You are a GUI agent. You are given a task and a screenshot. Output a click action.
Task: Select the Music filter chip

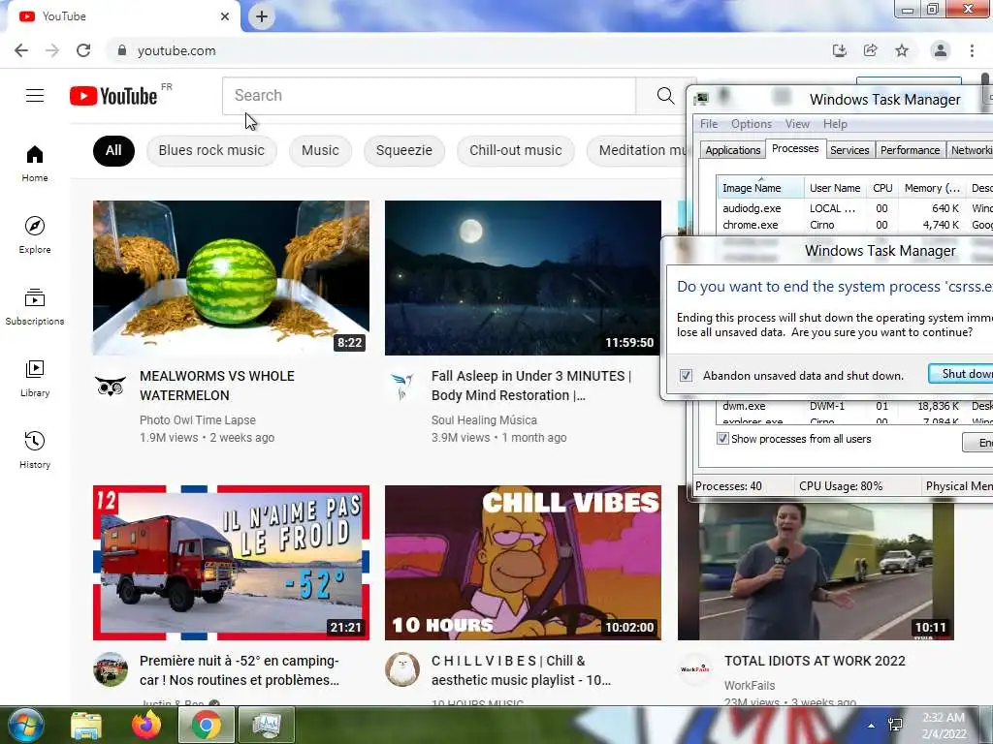point(320,150)
